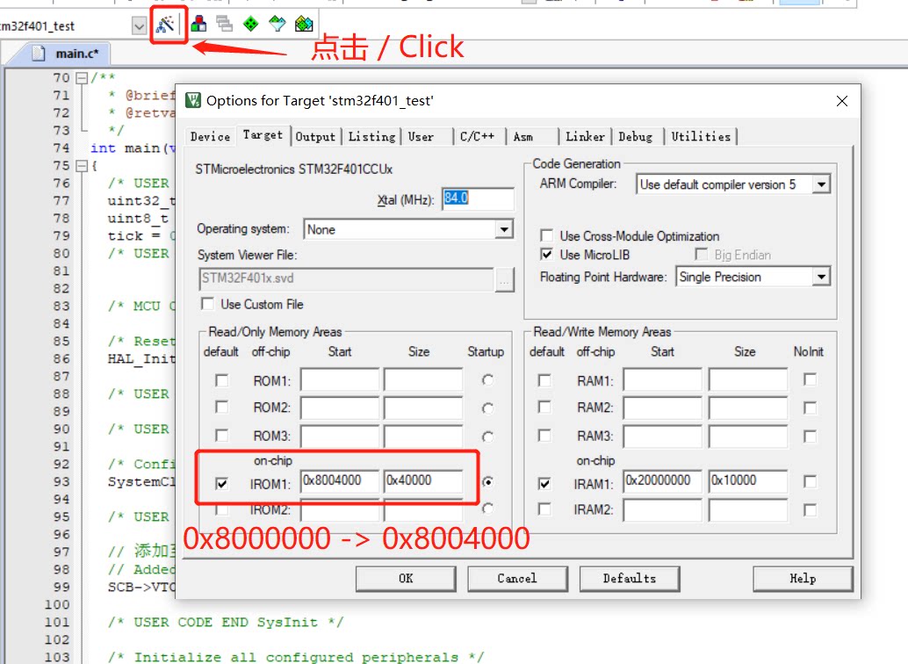Open the Output tab
Viewport: 908px width, 664px height.
point(315,137)
